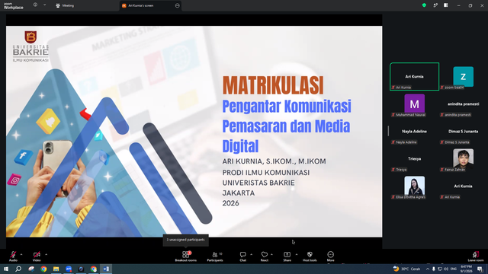488x274 pixels.
Task: Expand video options arrow next to Video
Action: click(46, 254)
